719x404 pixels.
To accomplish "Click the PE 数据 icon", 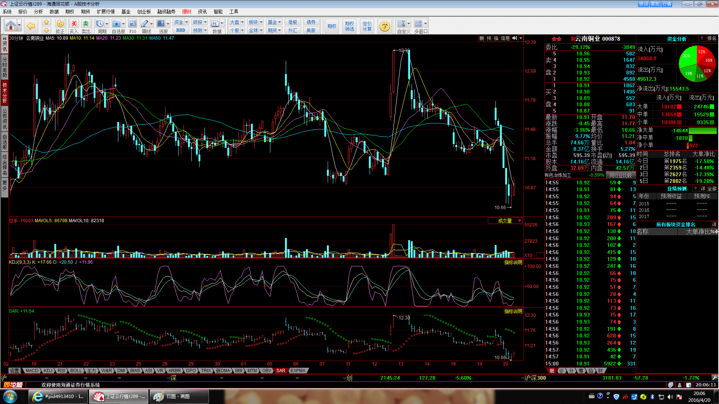I will 215,24.
